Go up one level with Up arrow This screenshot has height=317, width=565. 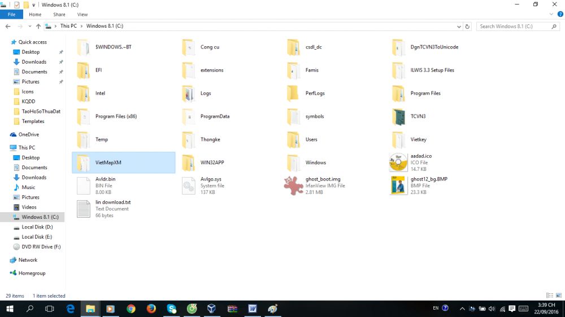[38, 26]
